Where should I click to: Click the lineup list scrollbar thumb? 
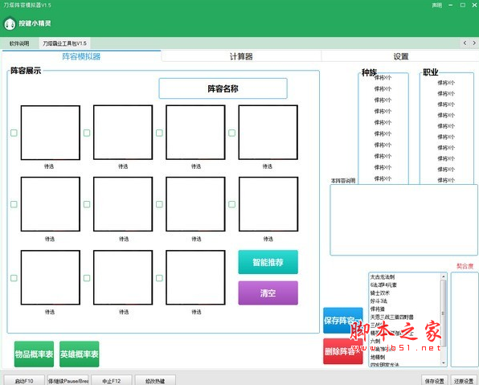[x=444, y=313]
